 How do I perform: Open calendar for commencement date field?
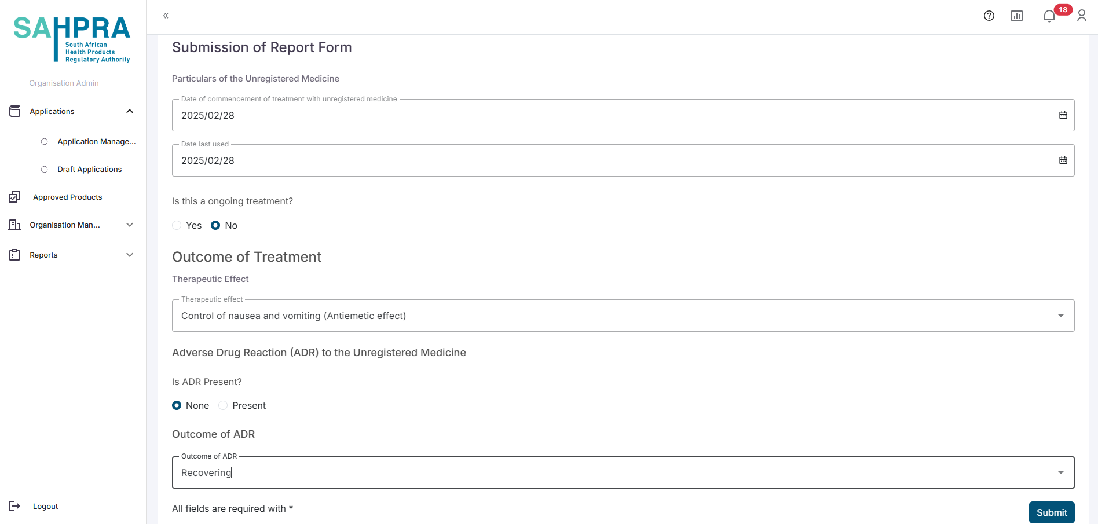click(1063, 115)
